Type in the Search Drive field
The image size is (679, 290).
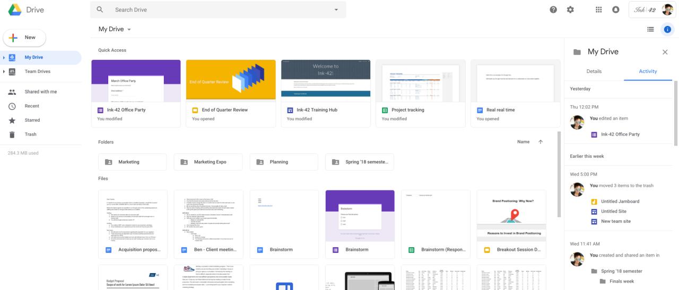click(x=217, y=10)
